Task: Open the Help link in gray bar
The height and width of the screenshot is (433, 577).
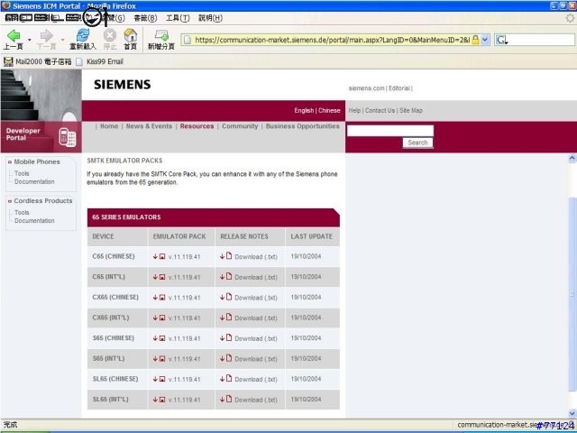Action: pos(354,110)
